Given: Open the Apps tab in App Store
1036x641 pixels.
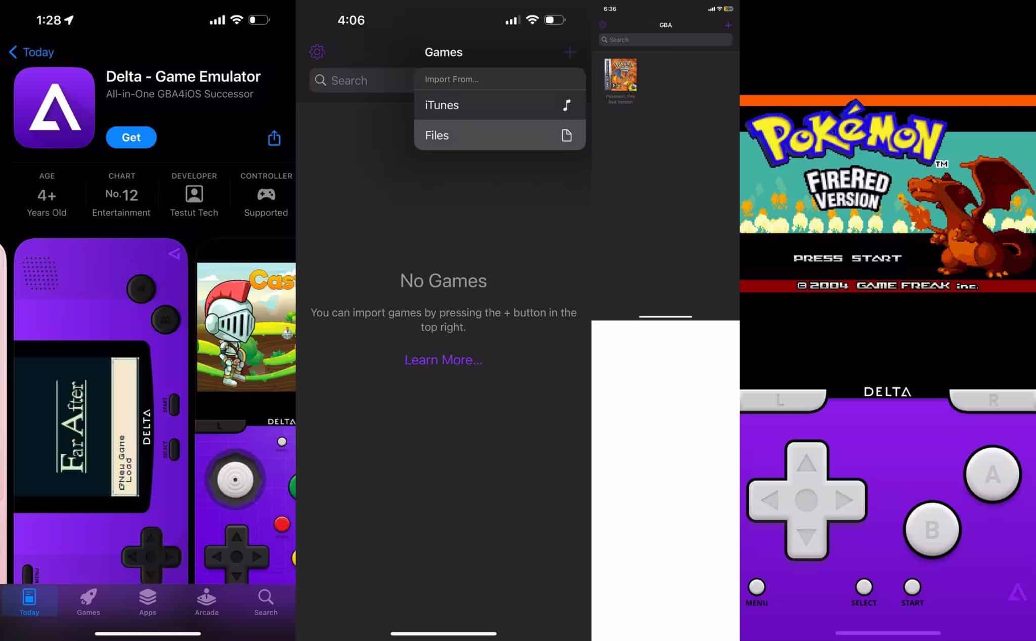Looking at the screenshot, I should click(148, 602).
